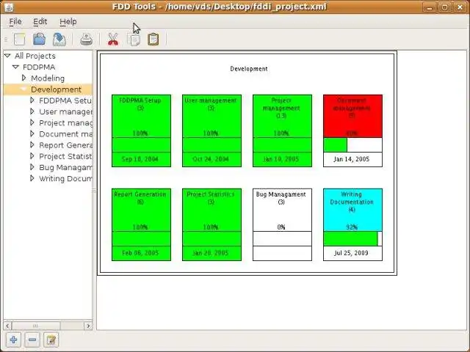Collapse the FDDPMA tree node
The image size is (470, 352).
coord(16,67)
